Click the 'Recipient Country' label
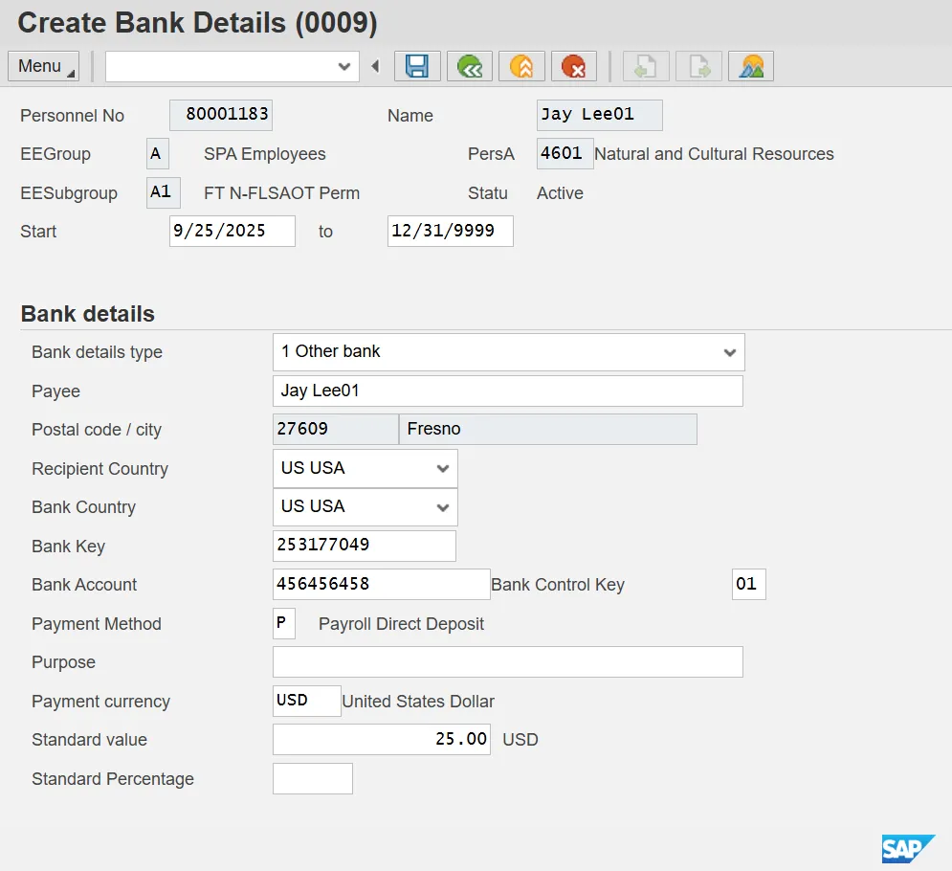Image resolution: width=952 pixels, height=871 pixels. [x=100, y=469]
